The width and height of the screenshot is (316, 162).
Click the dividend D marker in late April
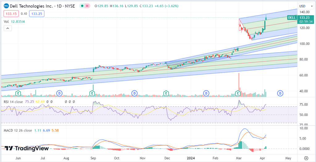point(280,93)
